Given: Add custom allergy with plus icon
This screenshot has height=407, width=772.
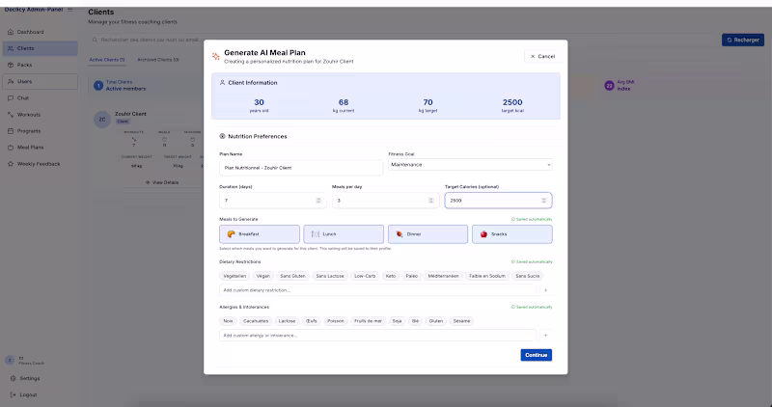Looking at the screenshot, I should pos(545,336).
